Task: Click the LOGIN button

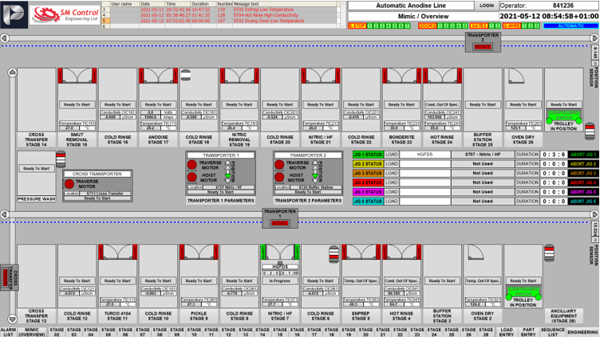Action: (x=487, y=6)
